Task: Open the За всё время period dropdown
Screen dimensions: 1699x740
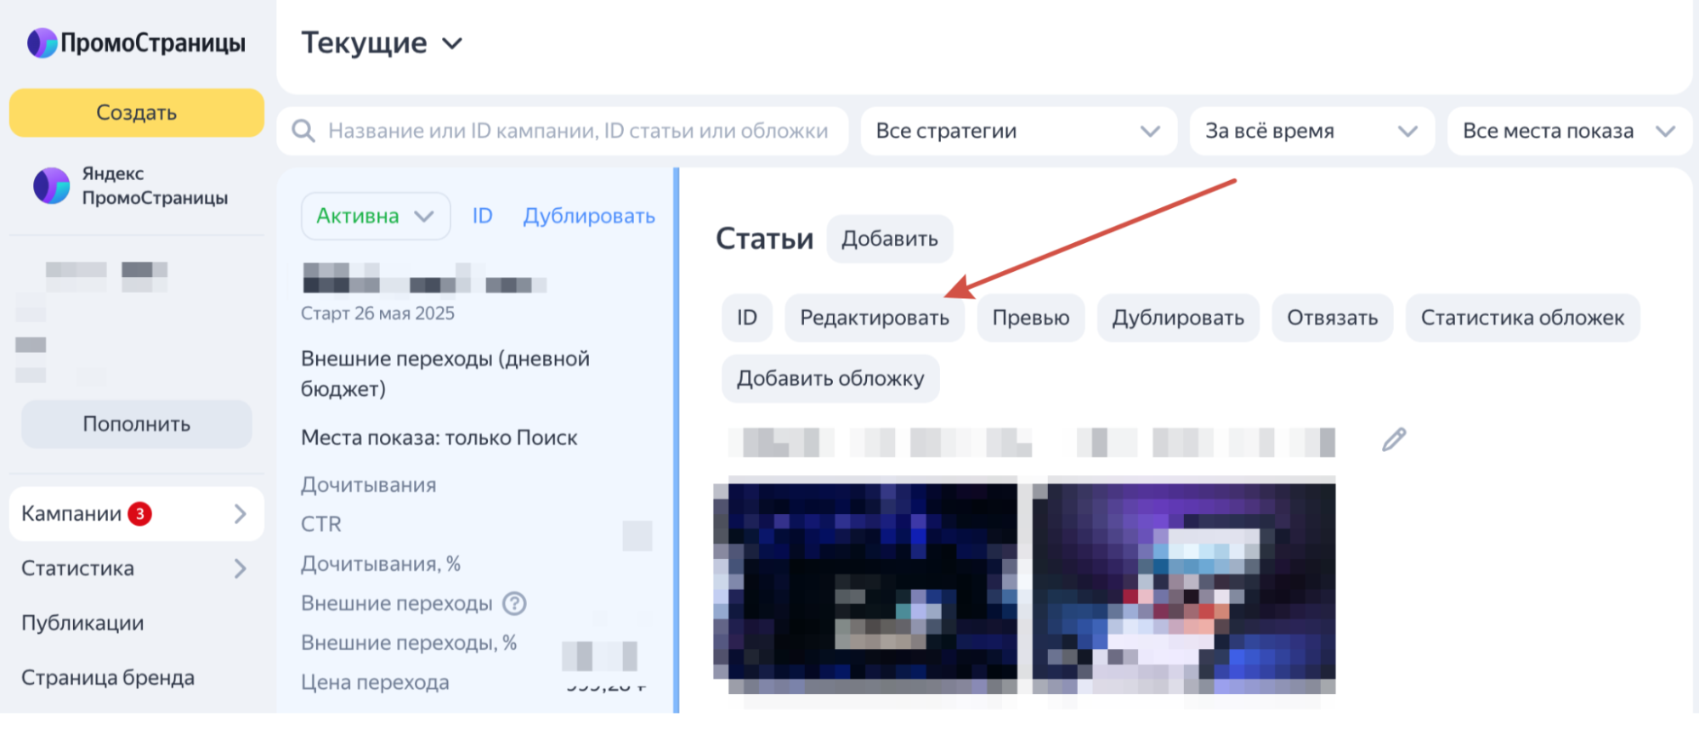Action: tap(1311, 131)
